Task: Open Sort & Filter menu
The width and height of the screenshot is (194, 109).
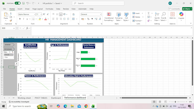Action: point(157,17)
